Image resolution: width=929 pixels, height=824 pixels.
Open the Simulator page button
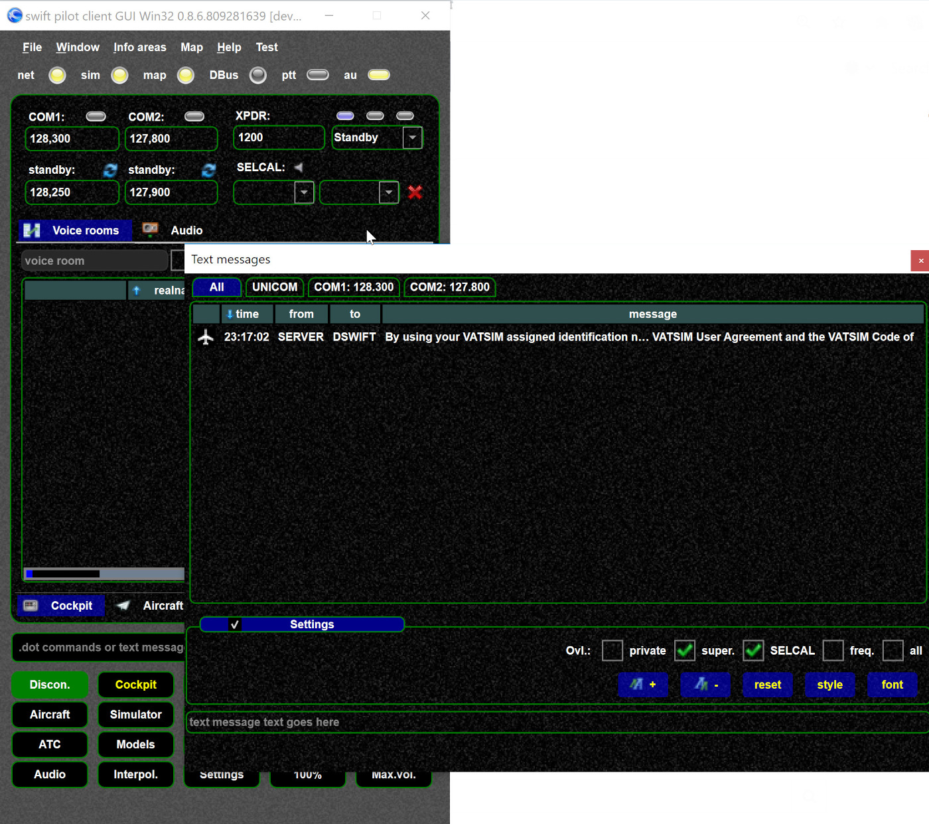[136, 715]
